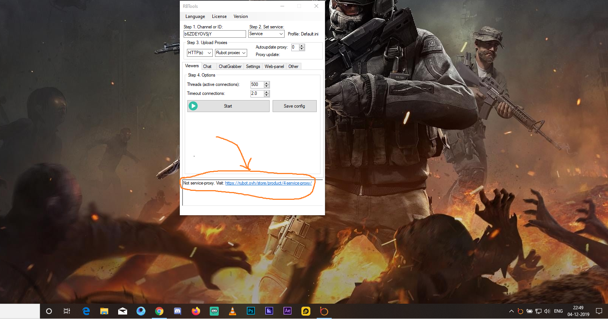Open VLC media player taskbar icon
The image size is (608, 319).
point(232,311)
